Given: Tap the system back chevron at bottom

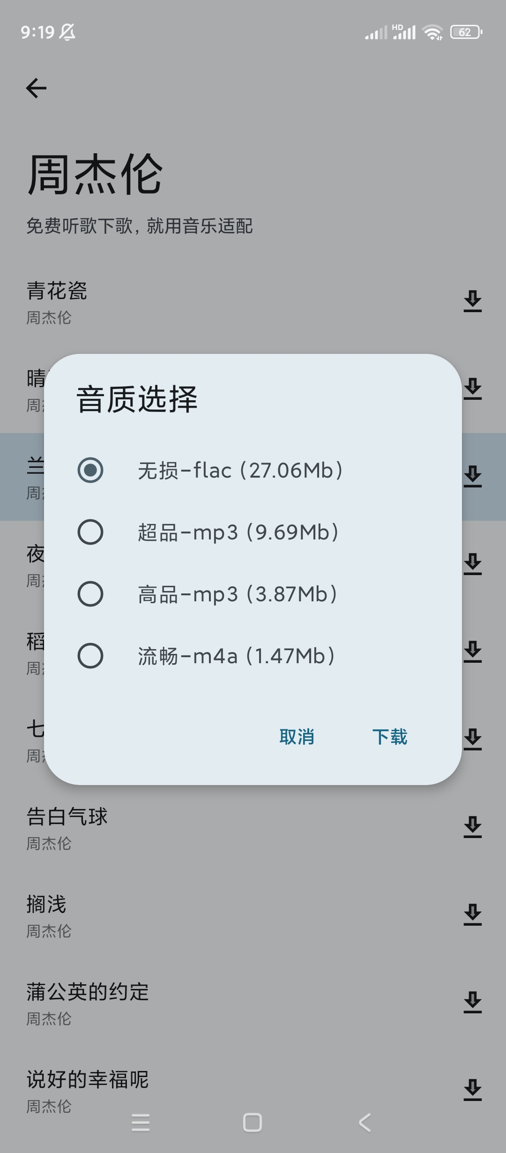Looking at the screenshot, I should 365,1123.
